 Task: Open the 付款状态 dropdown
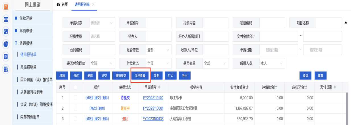(159, 63)
